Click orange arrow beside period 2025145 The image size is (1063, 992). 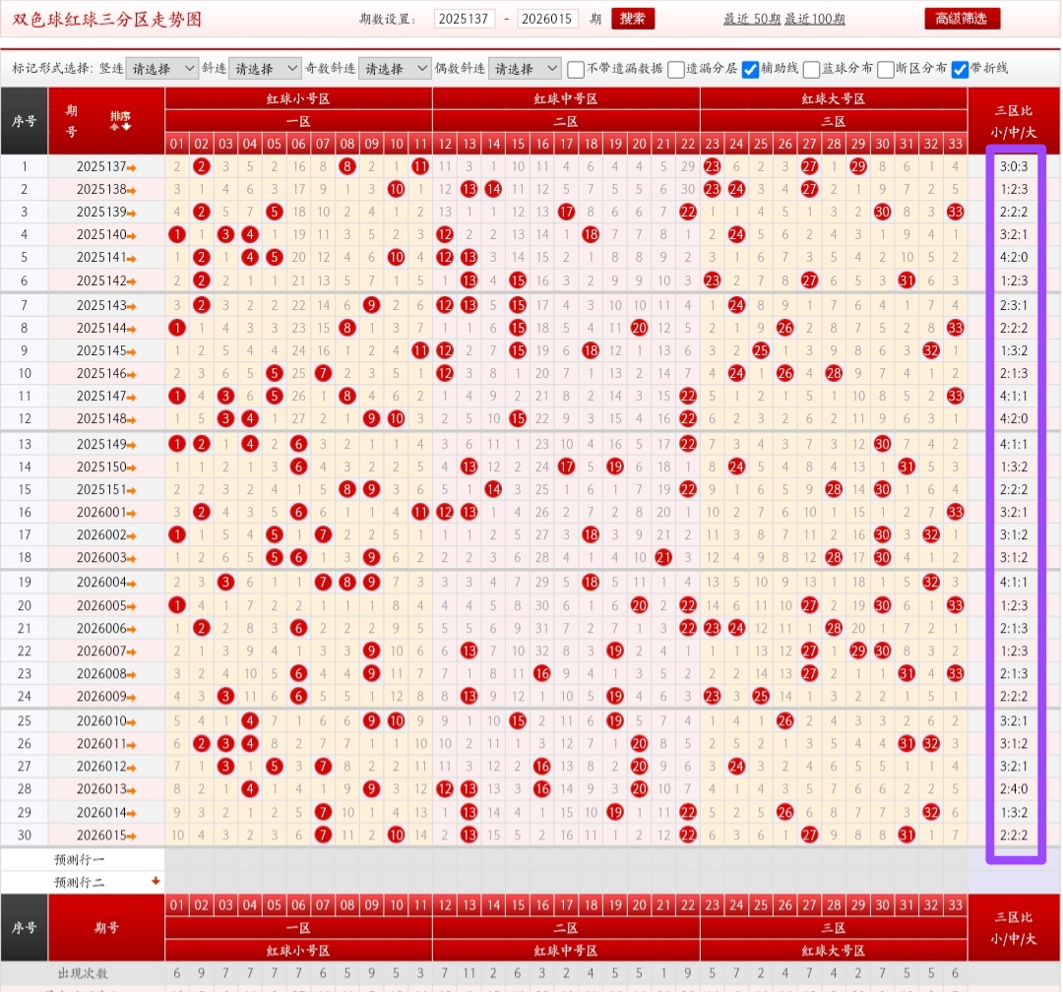132,352
